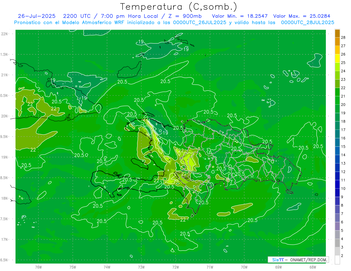The height and width of the screenshot is (271, 351).
Task: Pick the blue swatch between 13 and 14
Action: pyautogui.click(x=337, y=159)
